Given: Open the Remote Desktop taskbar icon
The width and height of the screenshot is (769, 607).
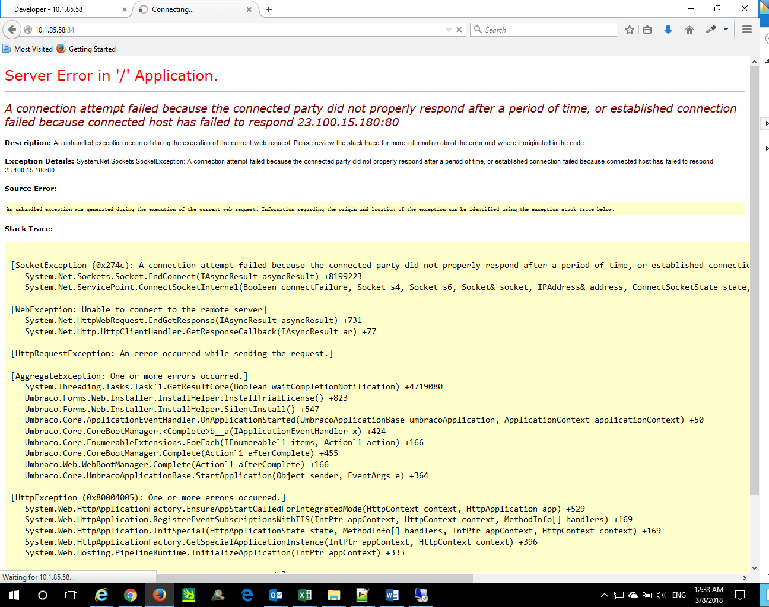Looking at the screenshot, I should [421, 595].
